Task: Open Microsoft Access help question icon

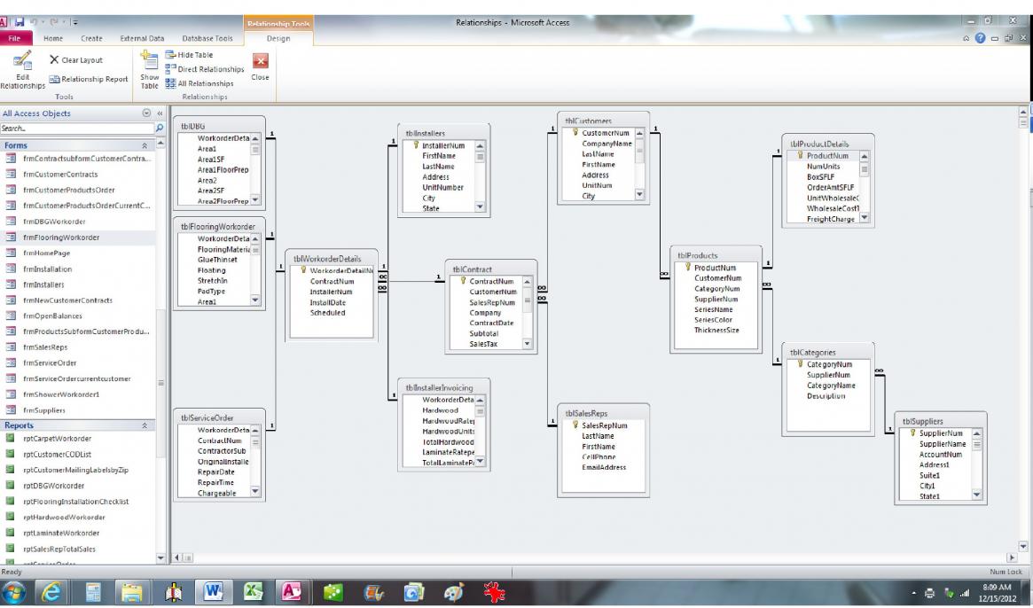Action: tap(981, 38)
